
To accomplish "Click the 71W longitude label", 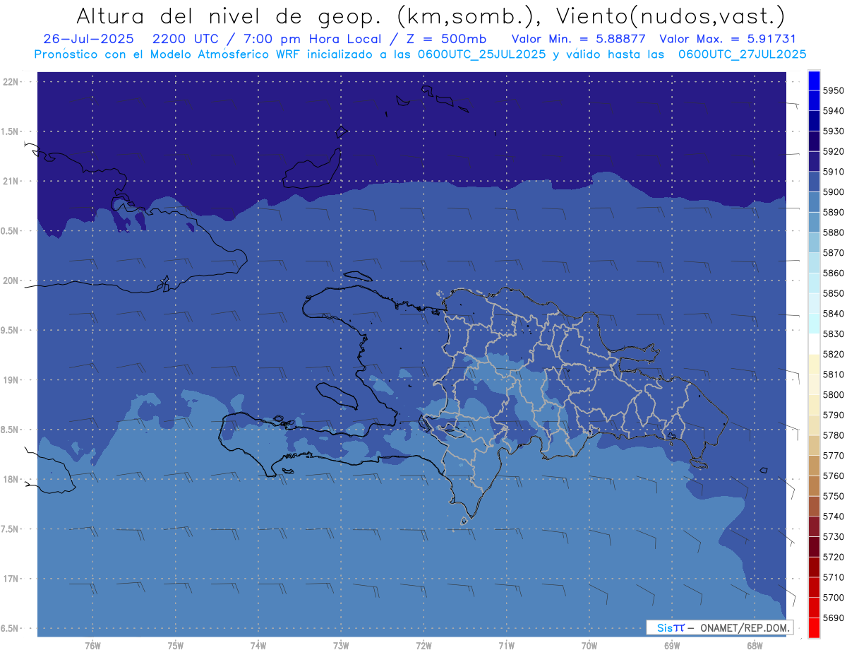I will (x=506, y=645).
